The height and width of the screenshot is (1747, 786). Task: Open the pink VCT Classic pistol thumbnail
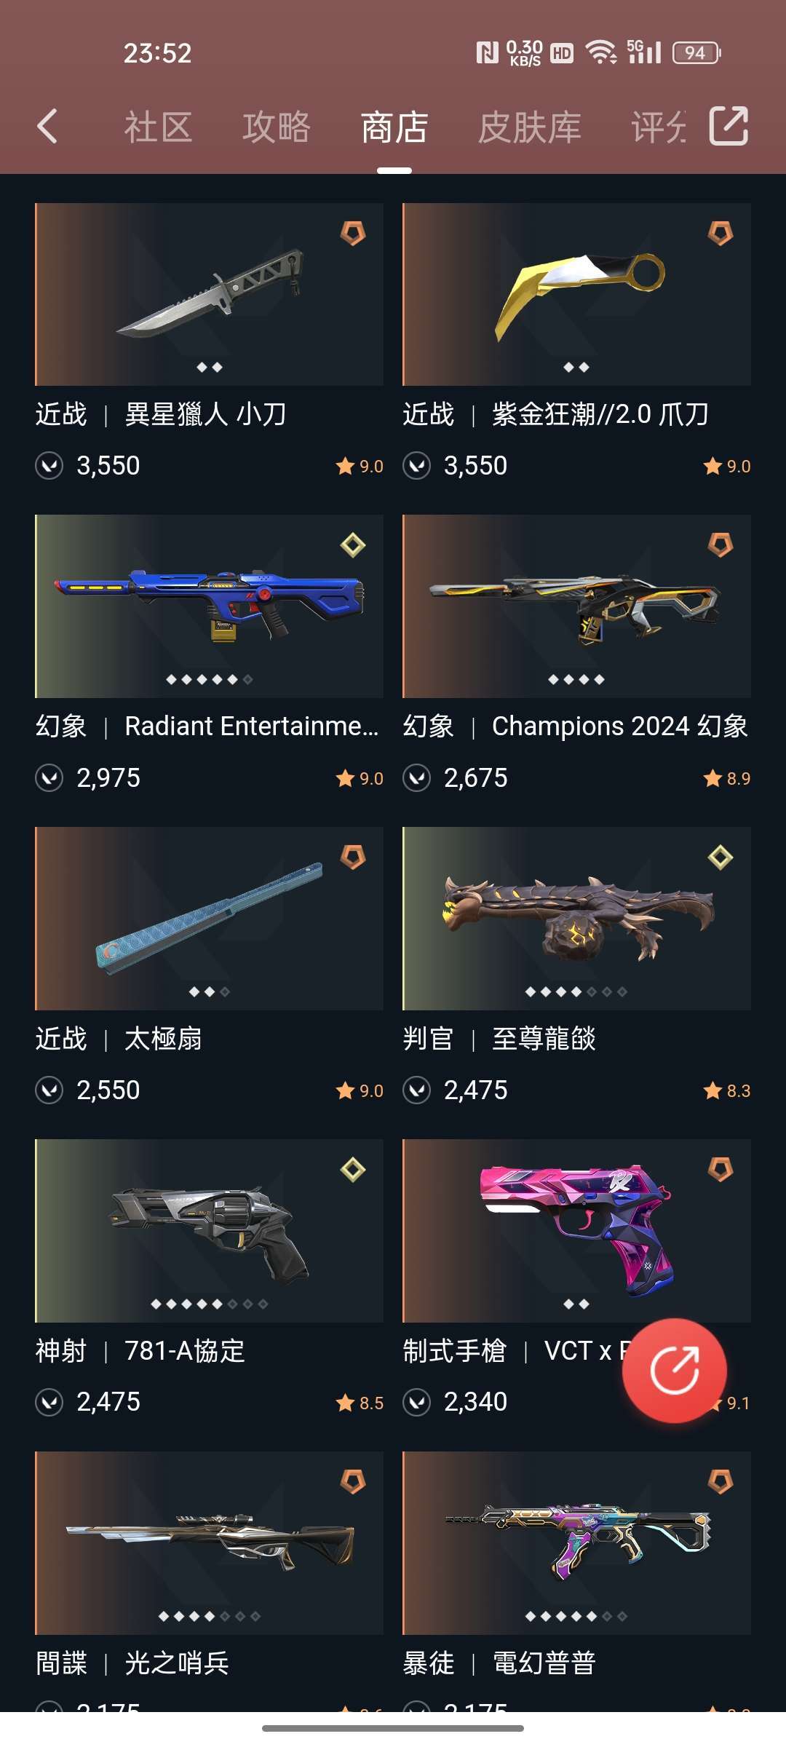coord(576,1231)
